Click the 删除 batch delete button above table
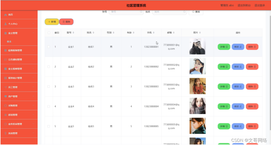This screenshot has width=271, height=145. (66, 22)
